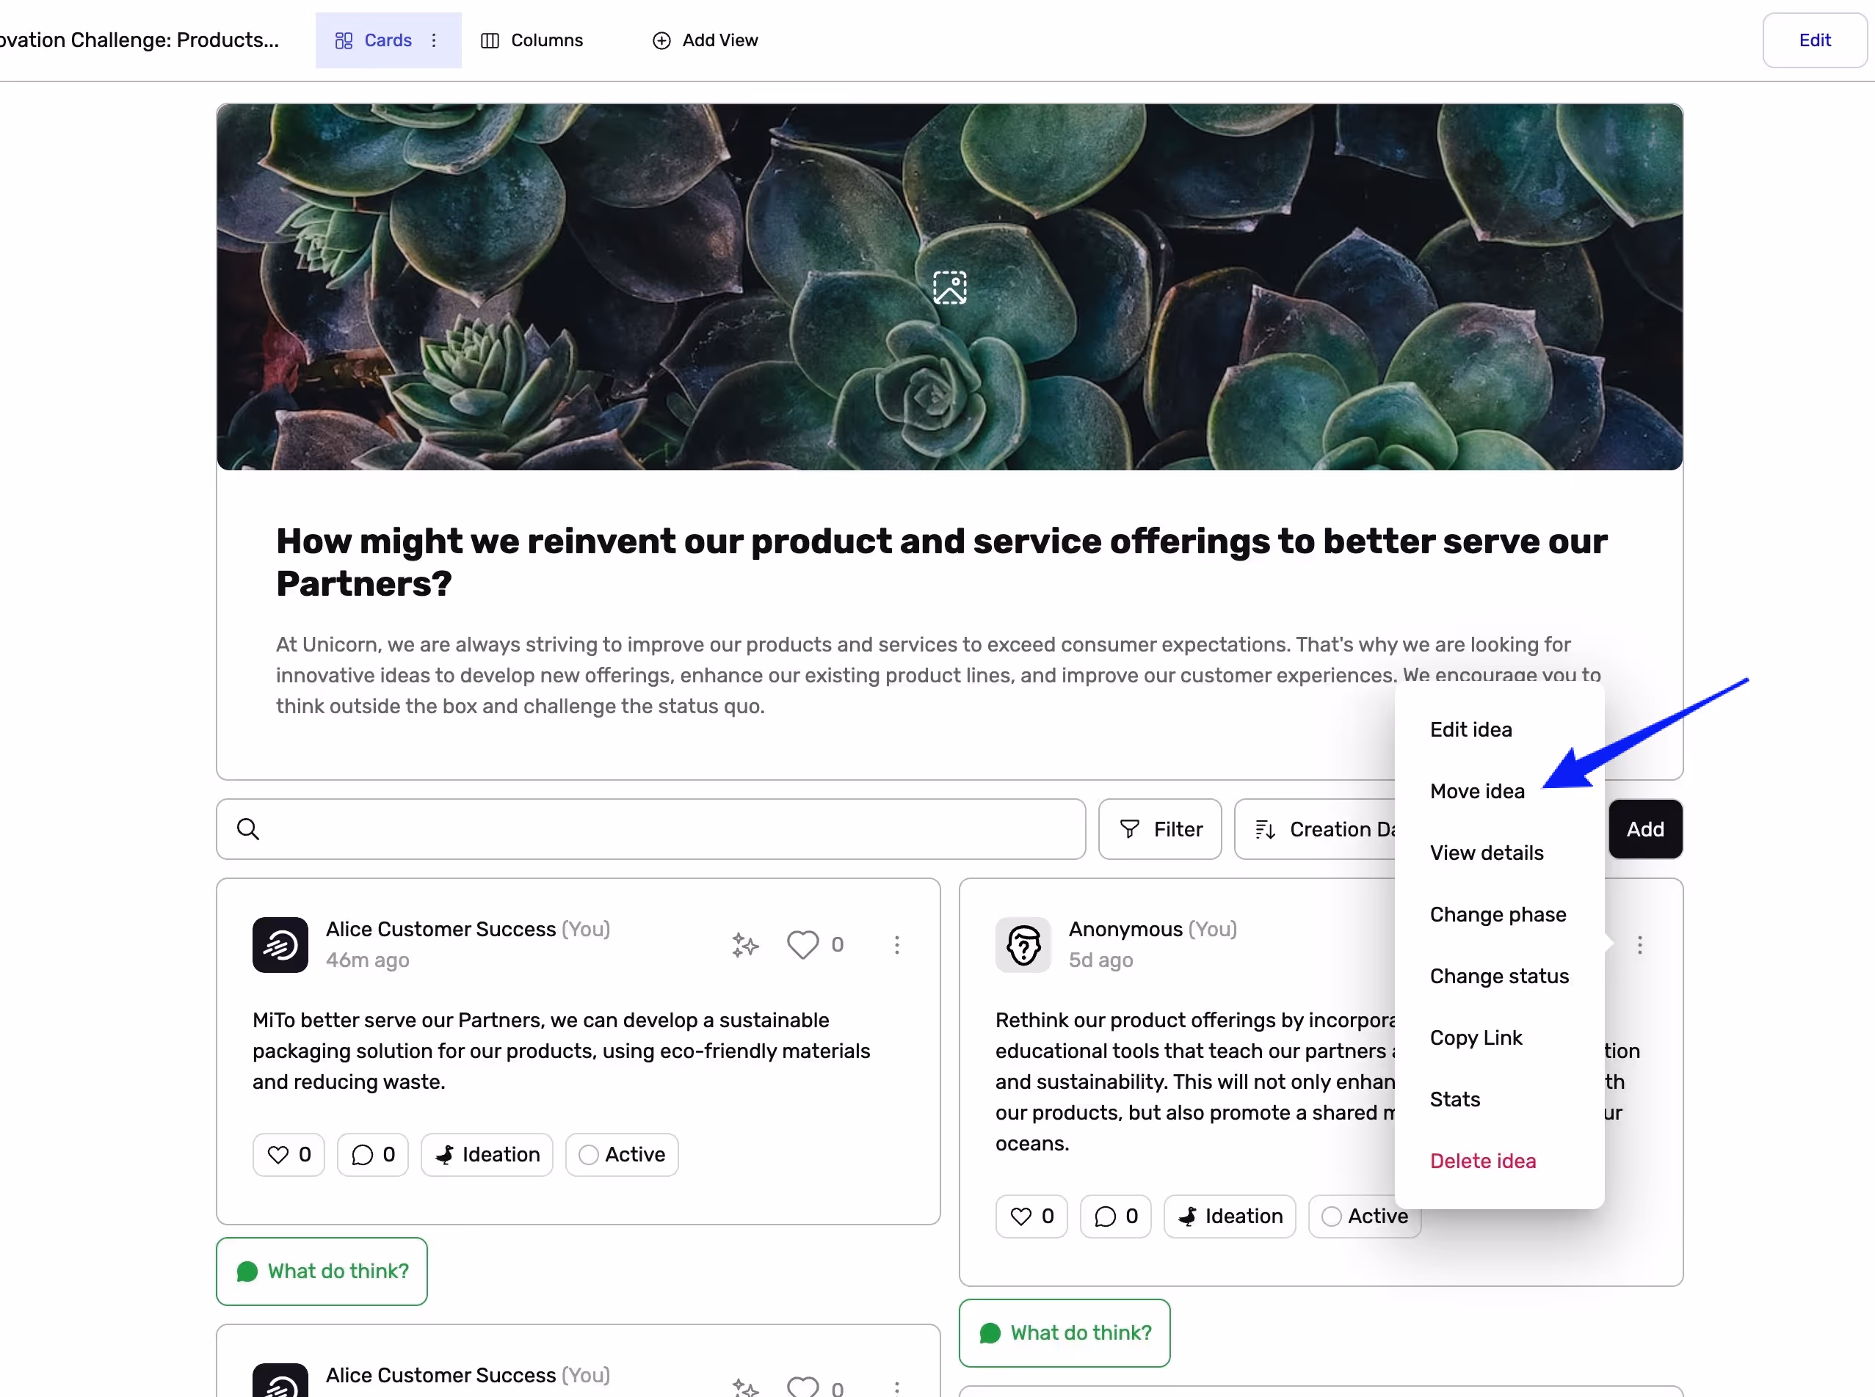Switch to the Columns view tab
Screen dimensions: 1875x1397
(x=532, y=40)
